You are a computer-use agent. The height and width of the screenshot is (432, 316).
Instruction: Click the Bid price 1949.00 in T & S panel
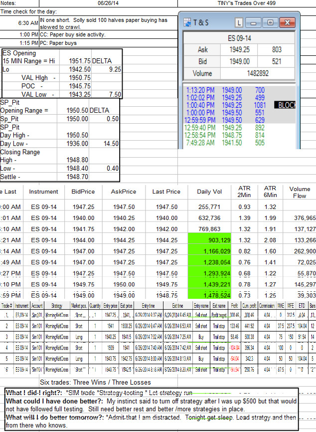coord(239,61)
